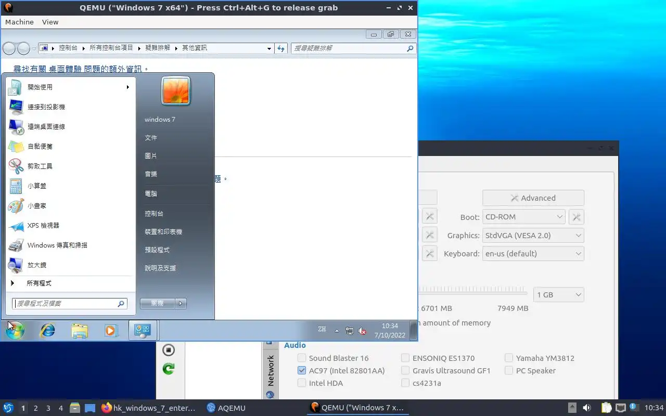666x416 pixels.
Task: Click the Linux panel volume icon
Action: pyautogui.click(x=587, y=408)
